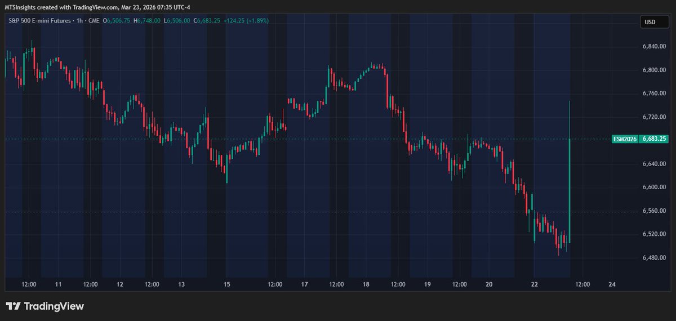Click the ESM2026 symbol price tag

[x=625, y=139]
